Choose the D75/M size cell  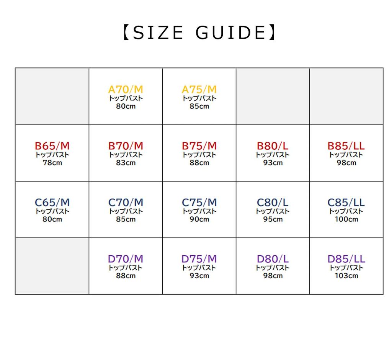tap(199, 266)
